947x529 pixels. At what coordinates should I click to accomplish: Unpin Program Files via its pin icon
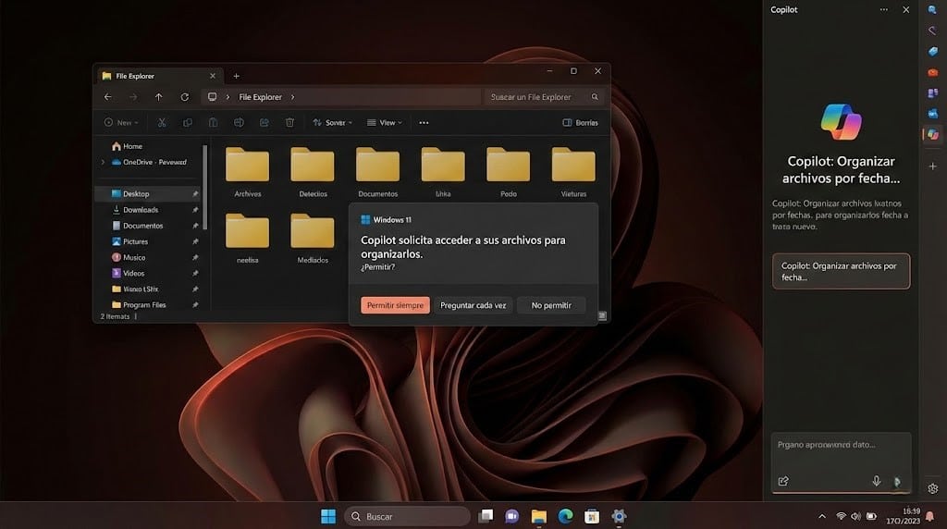click(x=195, y=305)
